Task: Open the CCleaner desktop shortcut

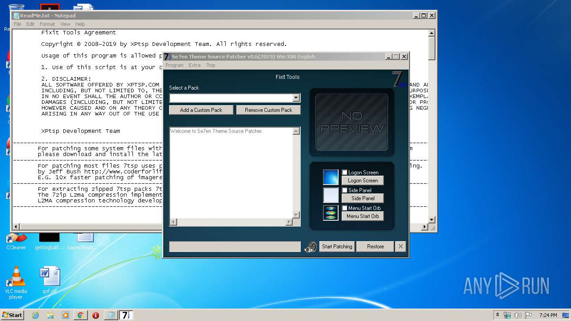Action: (x=16, y=240)
